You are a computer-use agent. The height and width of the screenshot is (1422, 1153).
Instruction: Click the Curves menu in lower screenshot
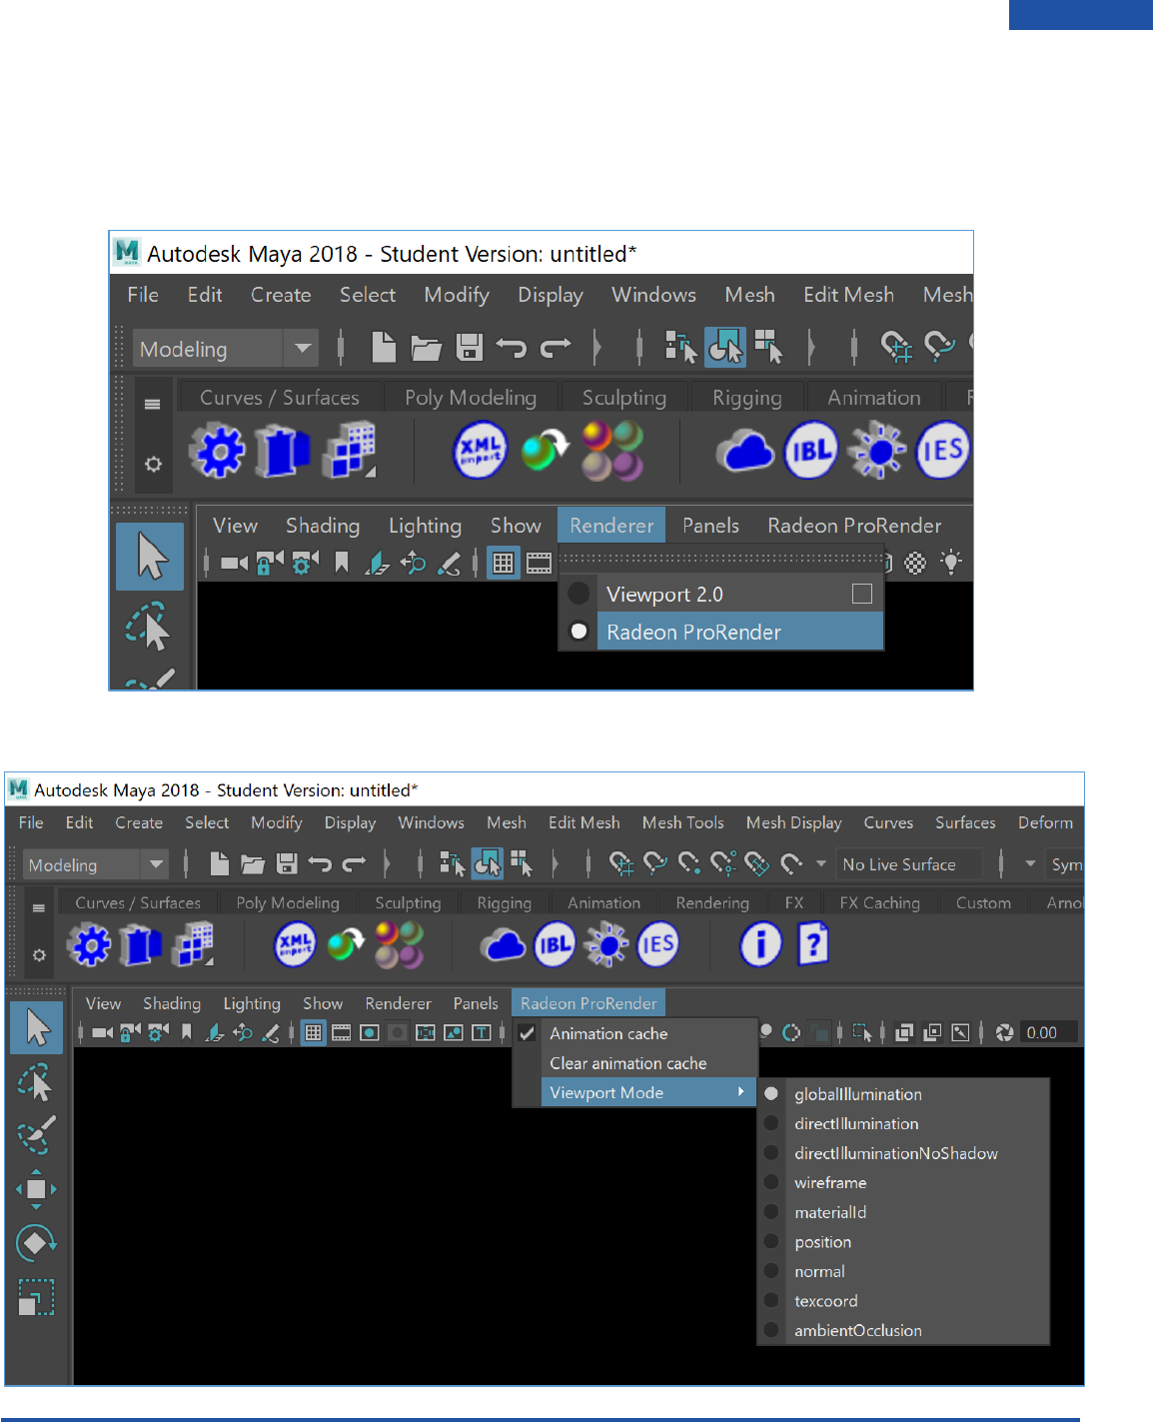tap(888, 822)
